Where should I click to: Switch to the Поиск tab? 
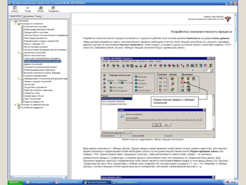pos(38,16)
